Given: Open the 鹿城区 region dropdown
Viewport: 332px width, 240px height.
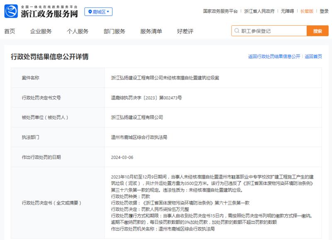Looking at the screenshot, I should pos(98,12).
